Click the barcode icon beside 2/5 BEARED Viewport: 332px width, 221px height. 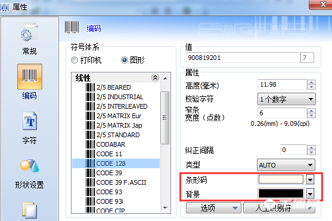pyautogui.click(x=90, y=87)
